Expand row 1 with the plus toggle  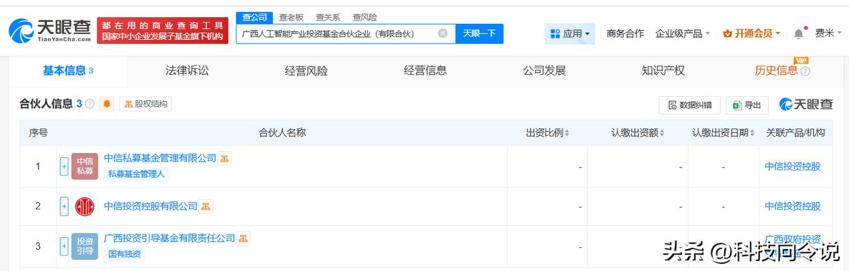[64, 166]
